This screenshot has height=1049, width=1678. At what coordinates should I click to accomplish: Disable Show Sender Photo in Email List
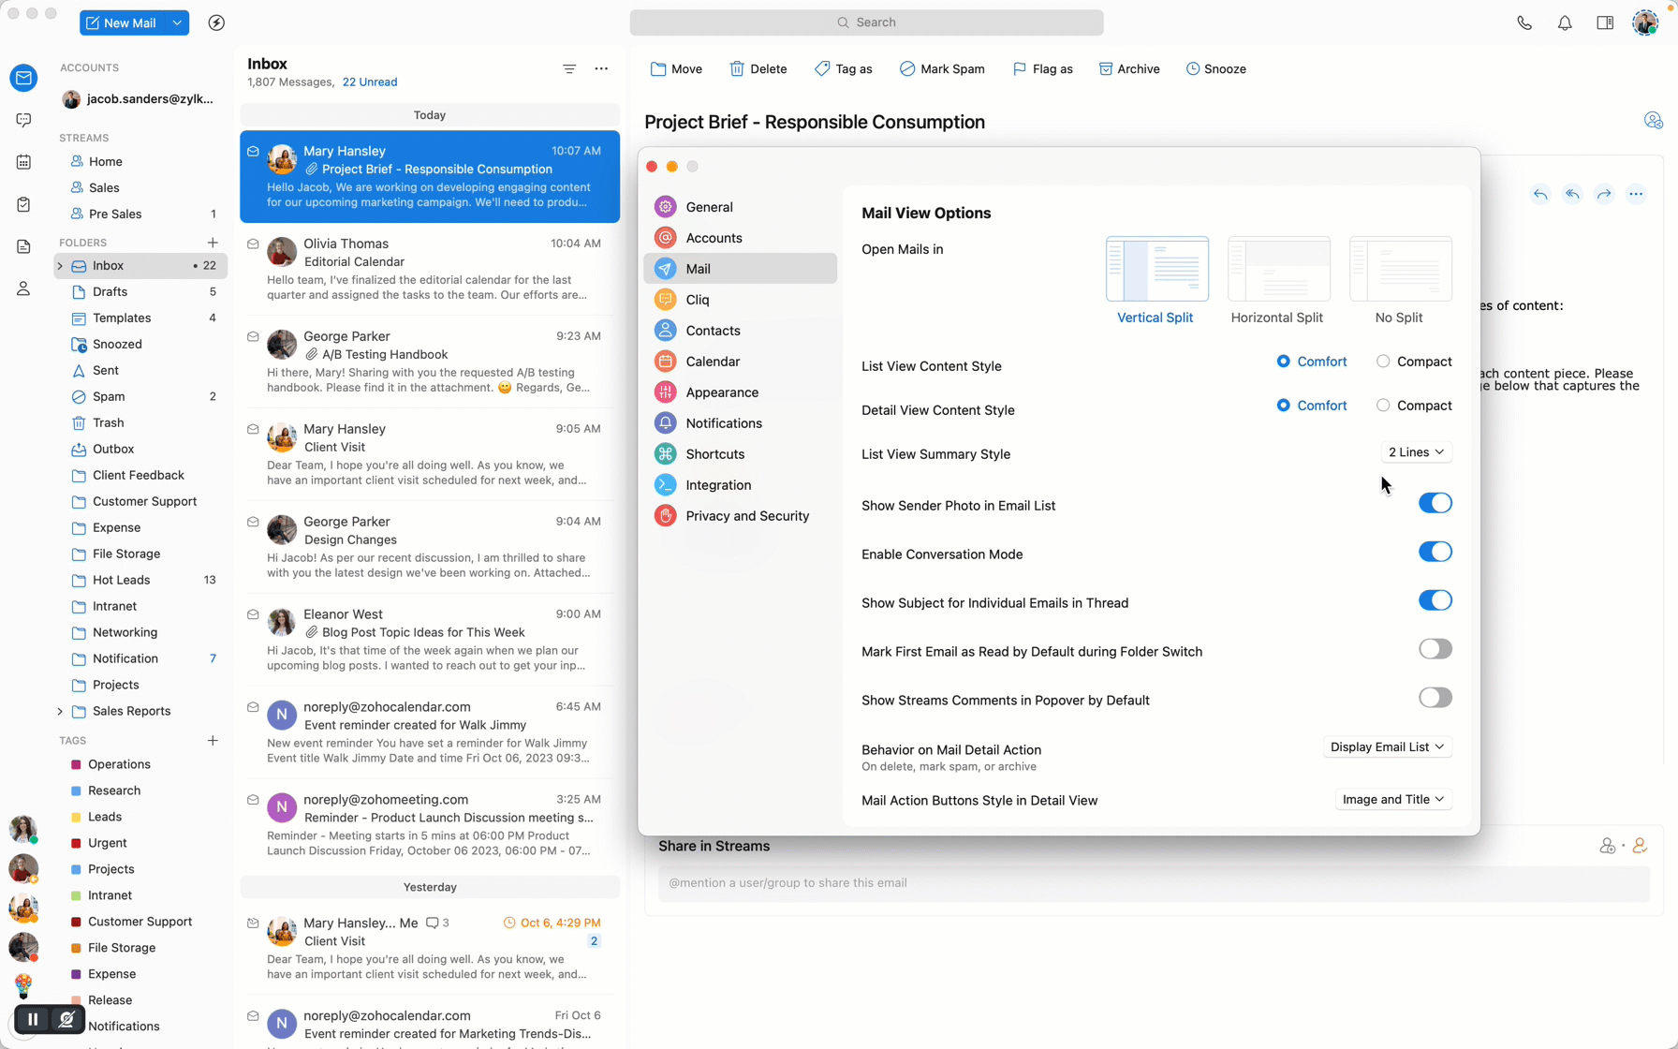[x=1435, y=504]
